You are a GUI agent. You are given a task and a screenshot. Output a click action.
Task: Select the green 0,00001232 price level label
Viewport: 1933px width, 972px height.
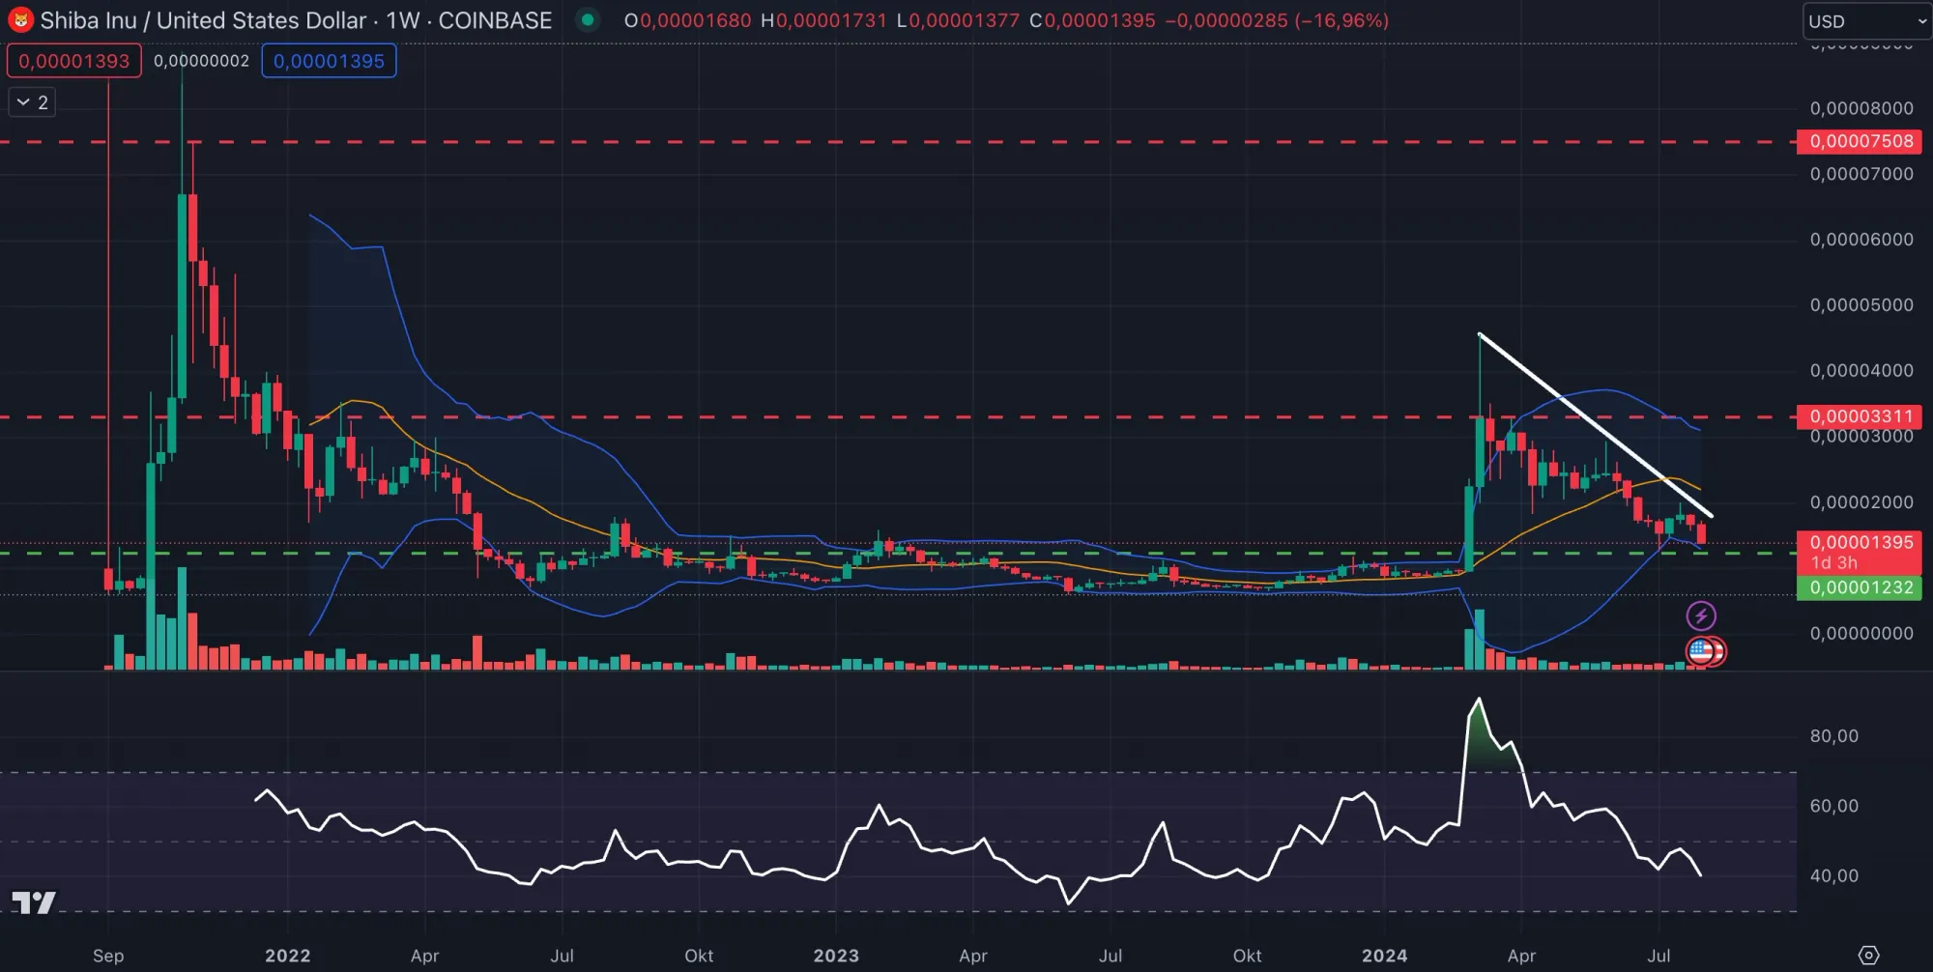1860,587
